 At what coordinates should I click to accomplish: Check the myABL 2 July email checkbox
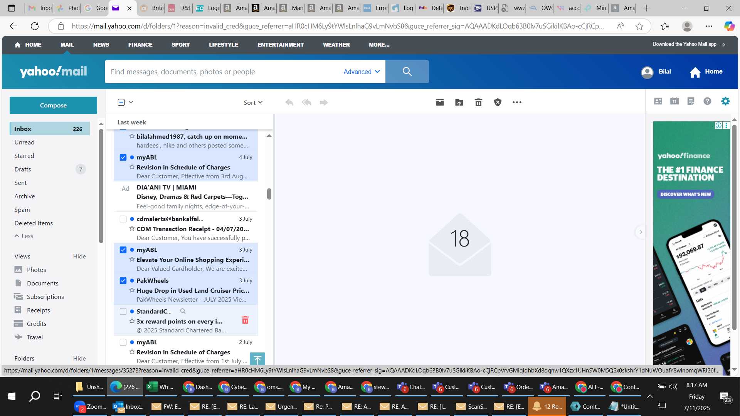pos(123,342)
